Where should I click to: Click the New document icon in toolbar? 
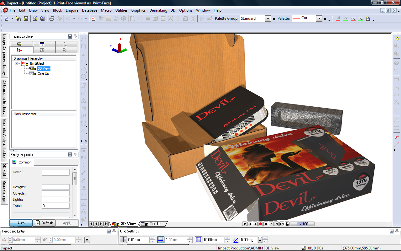tap(7, 19)
